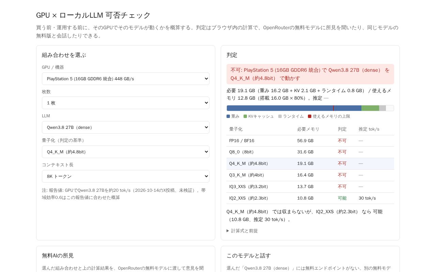436x272 pixels.
Task: Click the blue 重み legend swatch
Action: click(228, 116)
